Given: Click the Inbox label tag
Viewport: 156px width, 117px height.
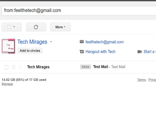Looking at the screenshot, I should pyautogui.click(x=85, y=67).
